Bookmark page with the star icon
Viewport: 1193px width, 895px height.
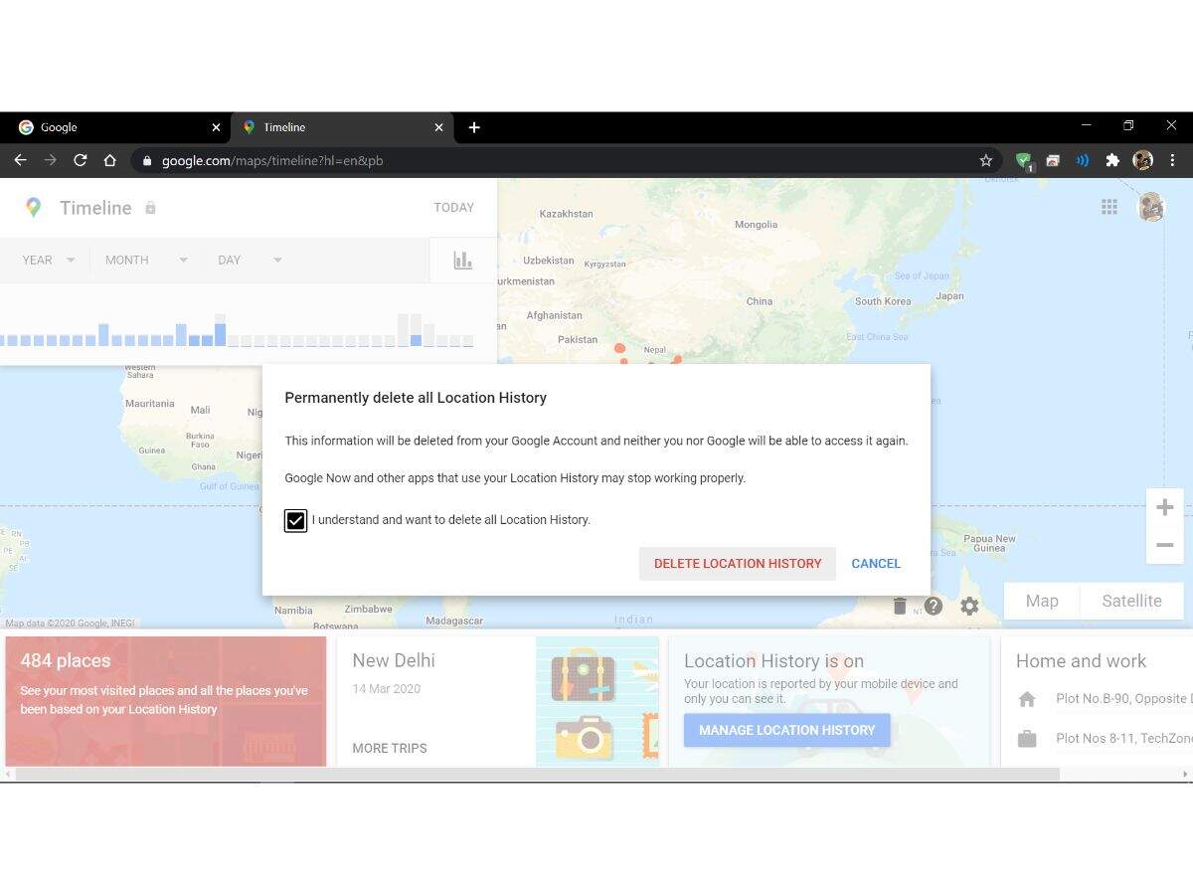(x=985, y=160)
